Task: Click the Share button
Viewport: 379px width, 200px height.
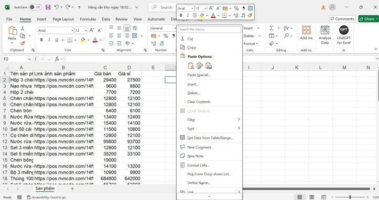Action: point(368,19)
